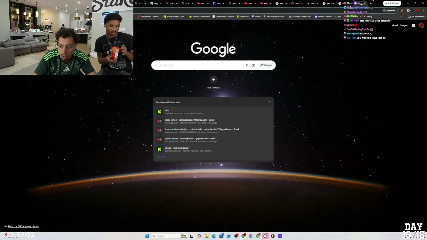Add a shortcut with the plus button

(213, 79)
